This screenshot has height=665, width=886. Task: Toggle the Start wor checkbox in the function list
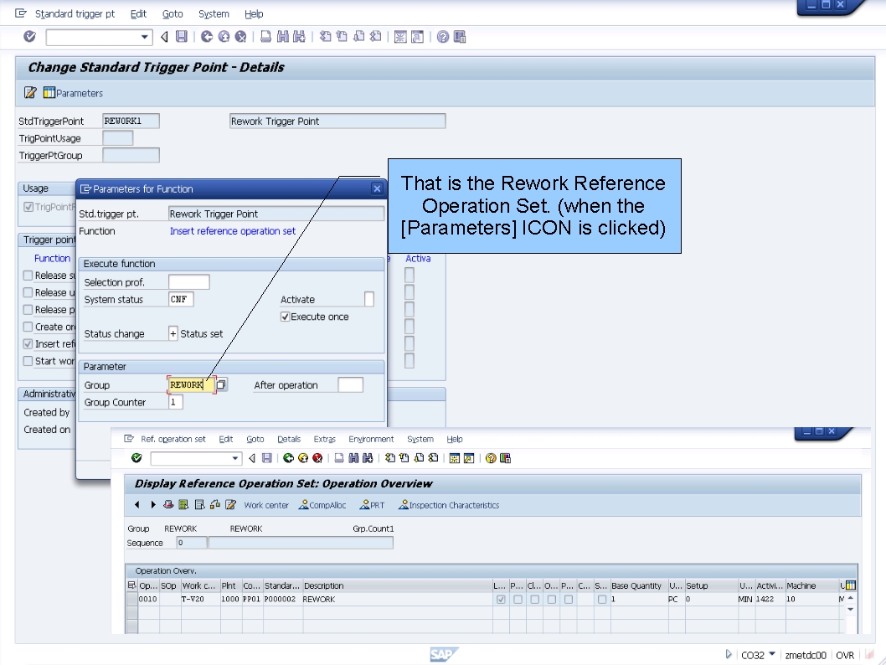click(x=28, y=360)
